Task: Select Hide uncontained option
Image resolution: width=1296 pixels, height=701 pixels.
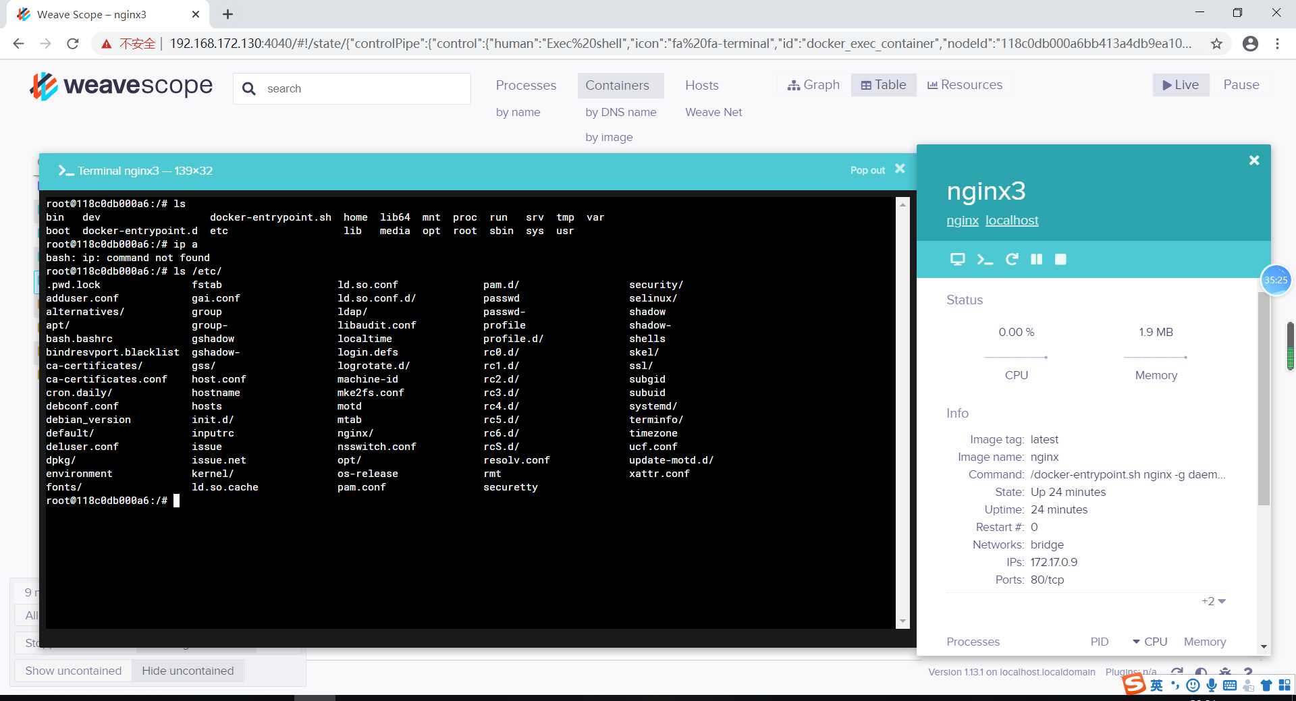Action: pos(188,671)
